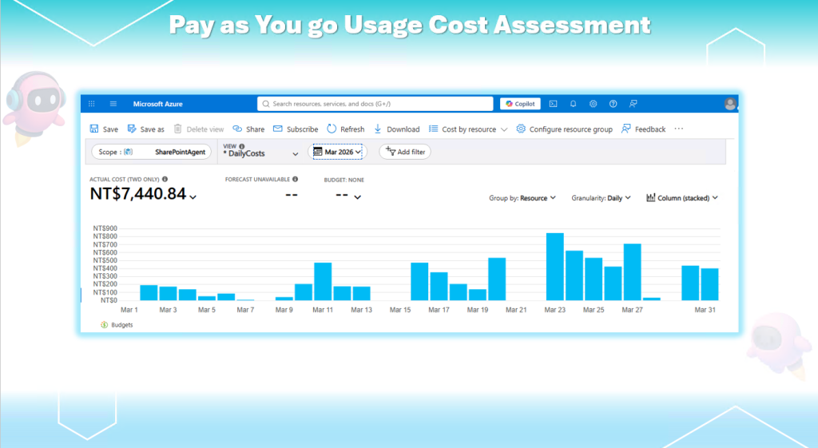The image size is (818, 448).
Task: Open the help question-mark icon
Action: click(x=613, y=104)
